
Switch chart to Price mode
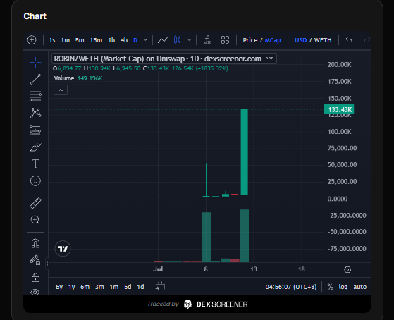tap(250, 40)
